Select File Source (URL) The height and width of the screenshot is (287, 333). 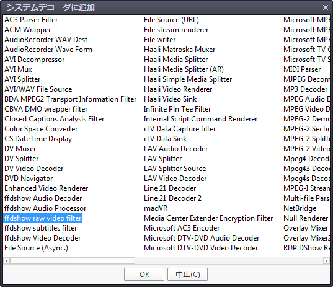pyautogui.click(x=171, y=20)
